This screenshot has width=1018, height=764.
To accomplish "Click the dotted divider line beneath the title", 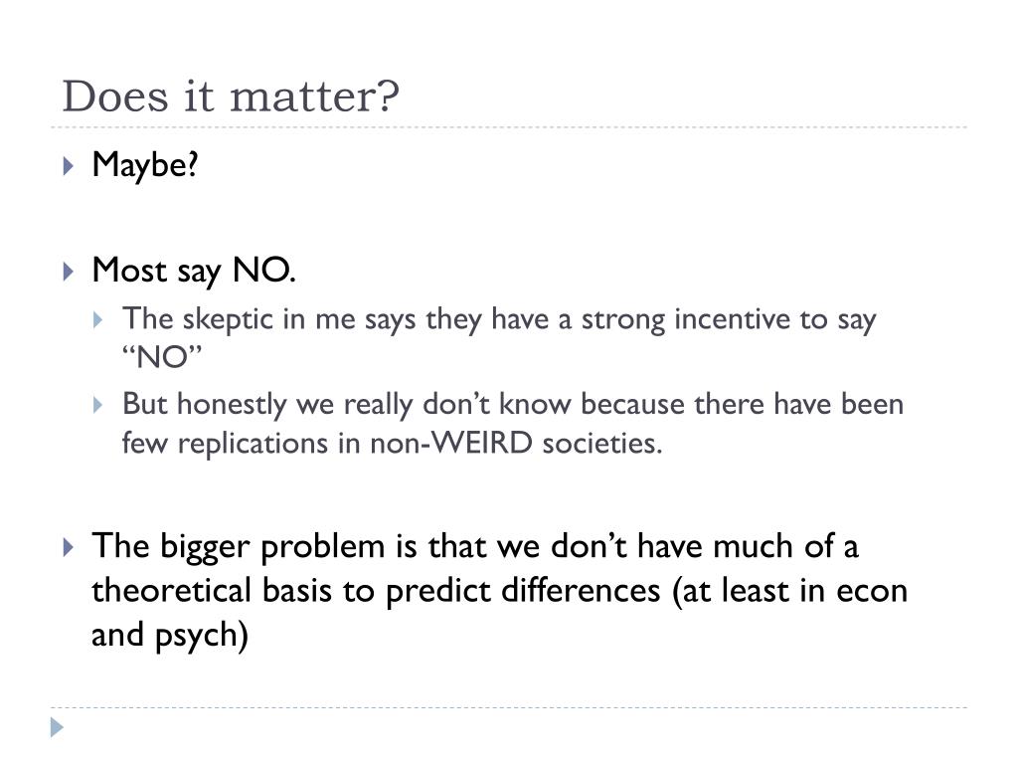I will tap(509, 127).
